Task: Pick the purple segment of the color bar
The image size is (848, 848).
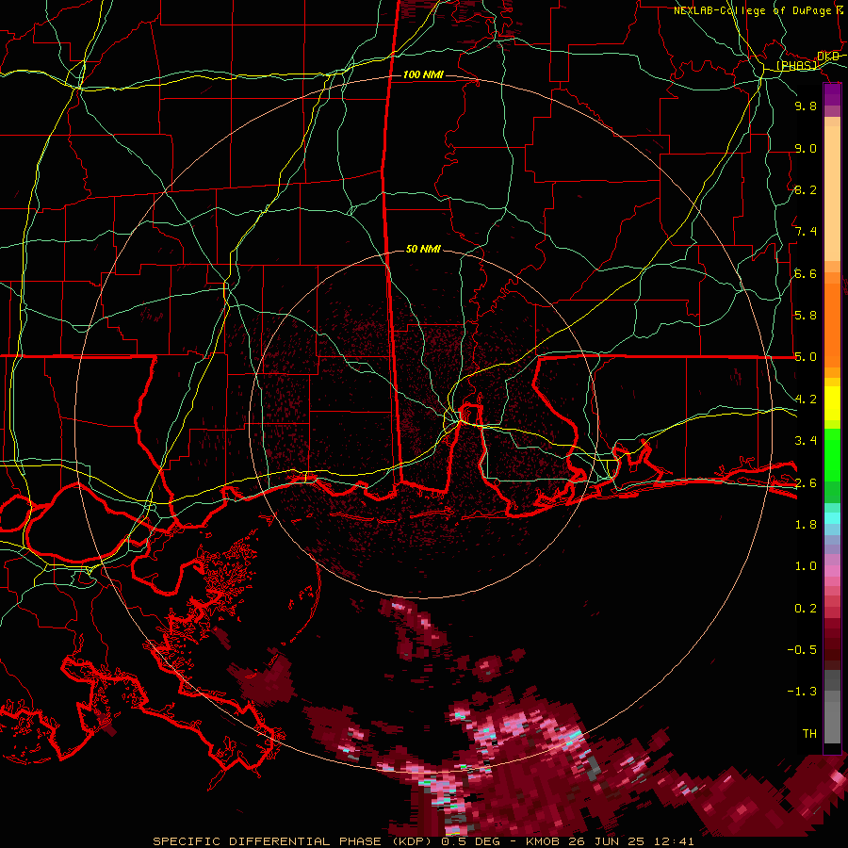Action: coord(832,95)
